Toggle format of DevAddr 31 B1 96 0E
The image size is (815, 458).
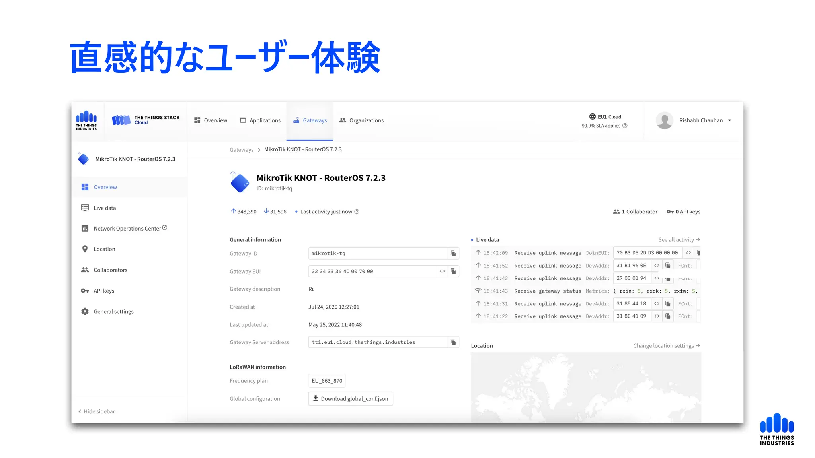pyautogui.click(x=657, y=266)
